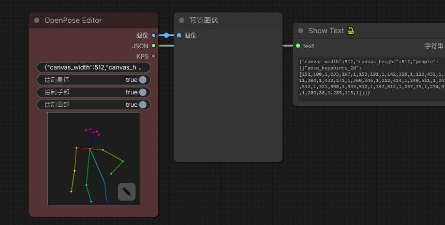Select the 预览图像 node title

click(204, 20)
